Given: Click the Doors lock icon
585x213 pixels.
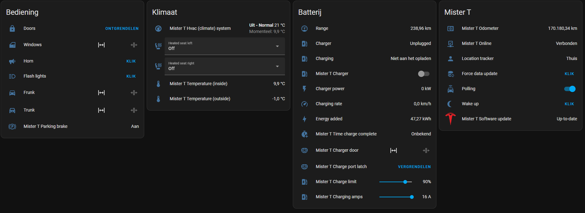Looking at the screenshot, I should point(12,29).
